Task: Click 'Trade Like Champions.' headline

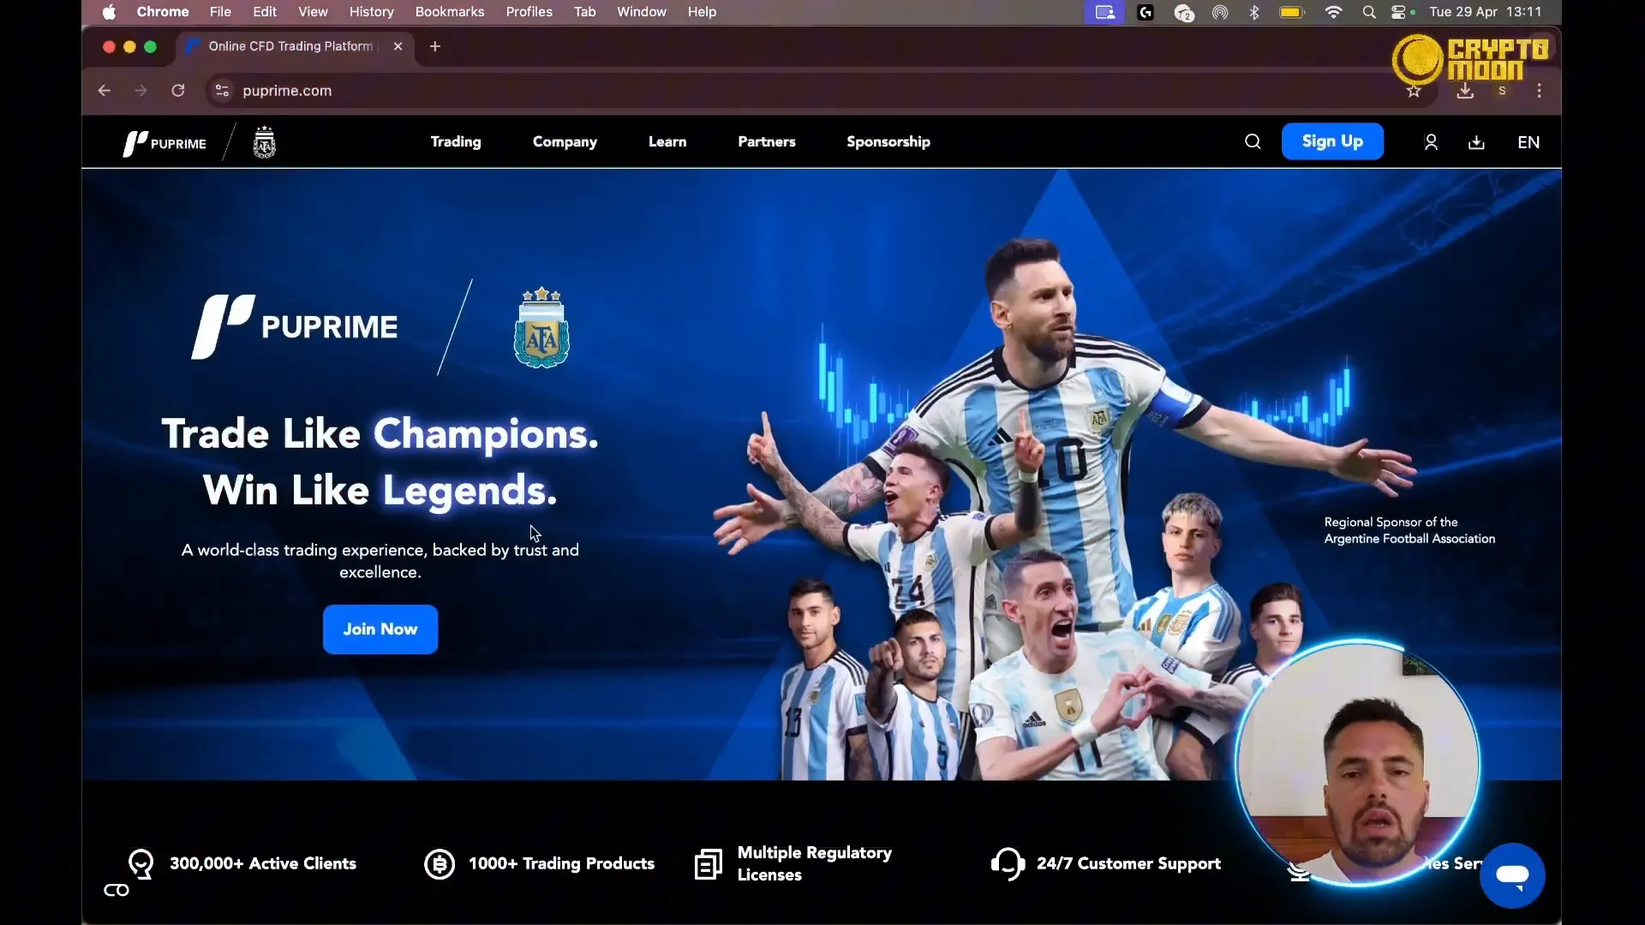Action: point(380,434)
